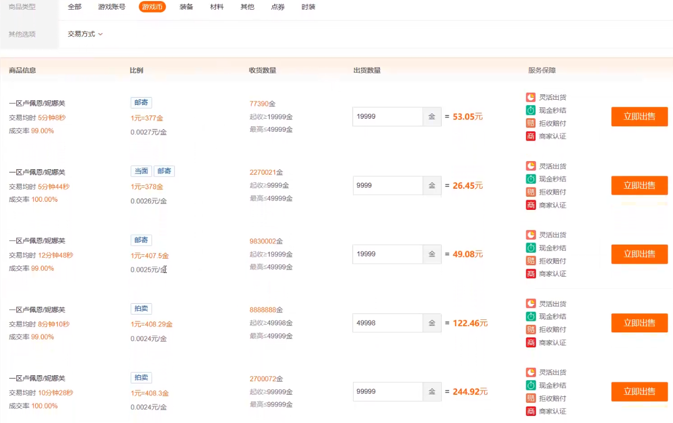This screenshot has height=423, width=673.
Task: Click the 当面 trade tag in second listing
Action: tap(141, 171)
